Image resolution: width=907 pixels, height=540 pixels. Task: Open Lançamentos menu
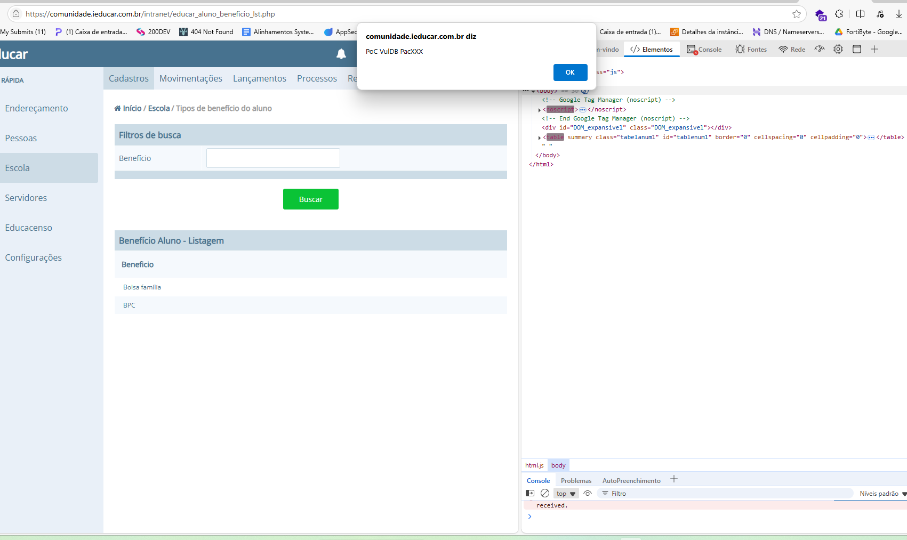pos(260,78)
